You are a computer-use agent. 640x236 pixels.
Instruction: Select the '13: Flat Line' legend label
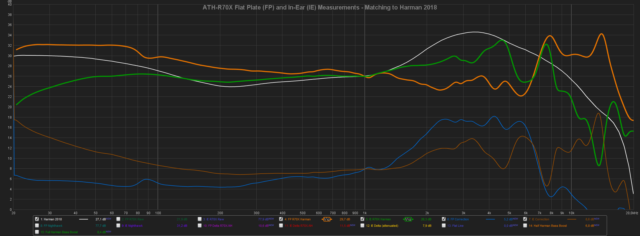455,226
